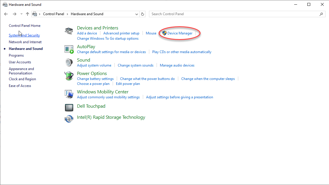Click the search magnifier icon
Image resolution: width=329 pixels, height=185 pixels.
pyautogui.click(x=321, y=14)
